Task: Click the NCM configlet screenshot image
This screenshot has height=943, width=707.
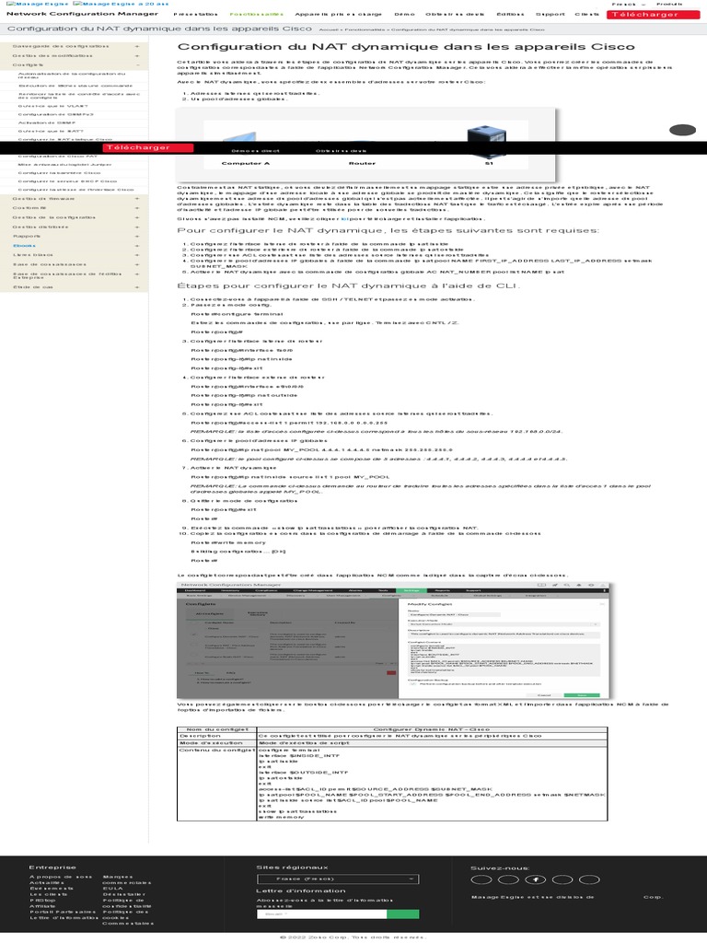Action: click(393, 640)
